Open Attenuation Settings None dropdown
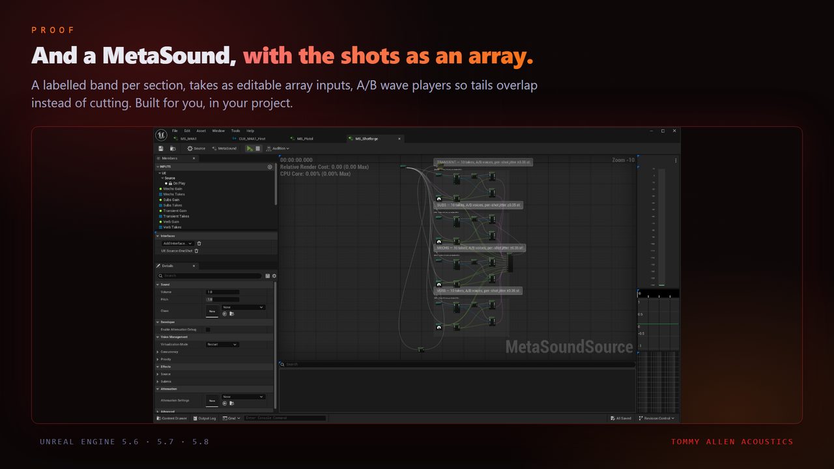Image resolution: width=834 pixels, height=469 pixels. tap(244, 397)
